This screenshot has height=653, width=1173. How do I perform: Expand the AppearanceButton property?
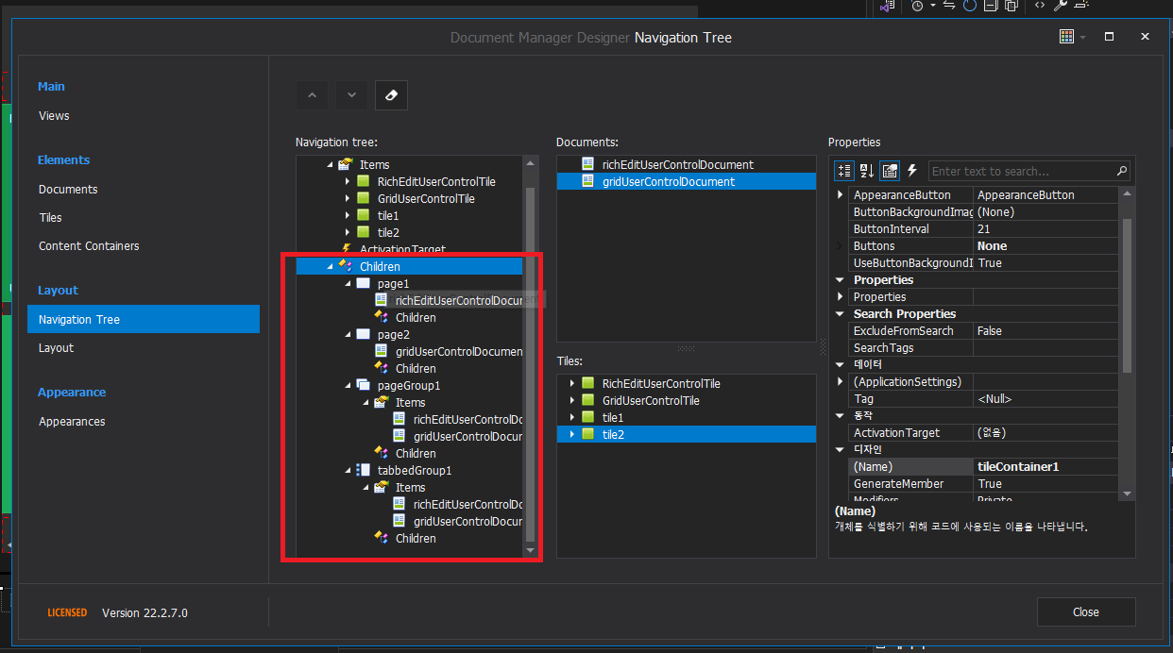pos(841,194)
